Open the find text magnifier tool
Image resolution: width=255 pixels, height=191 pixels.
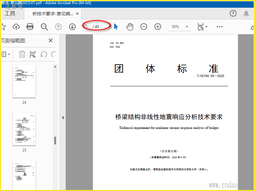pyautogui.click(x=44, y=27)
